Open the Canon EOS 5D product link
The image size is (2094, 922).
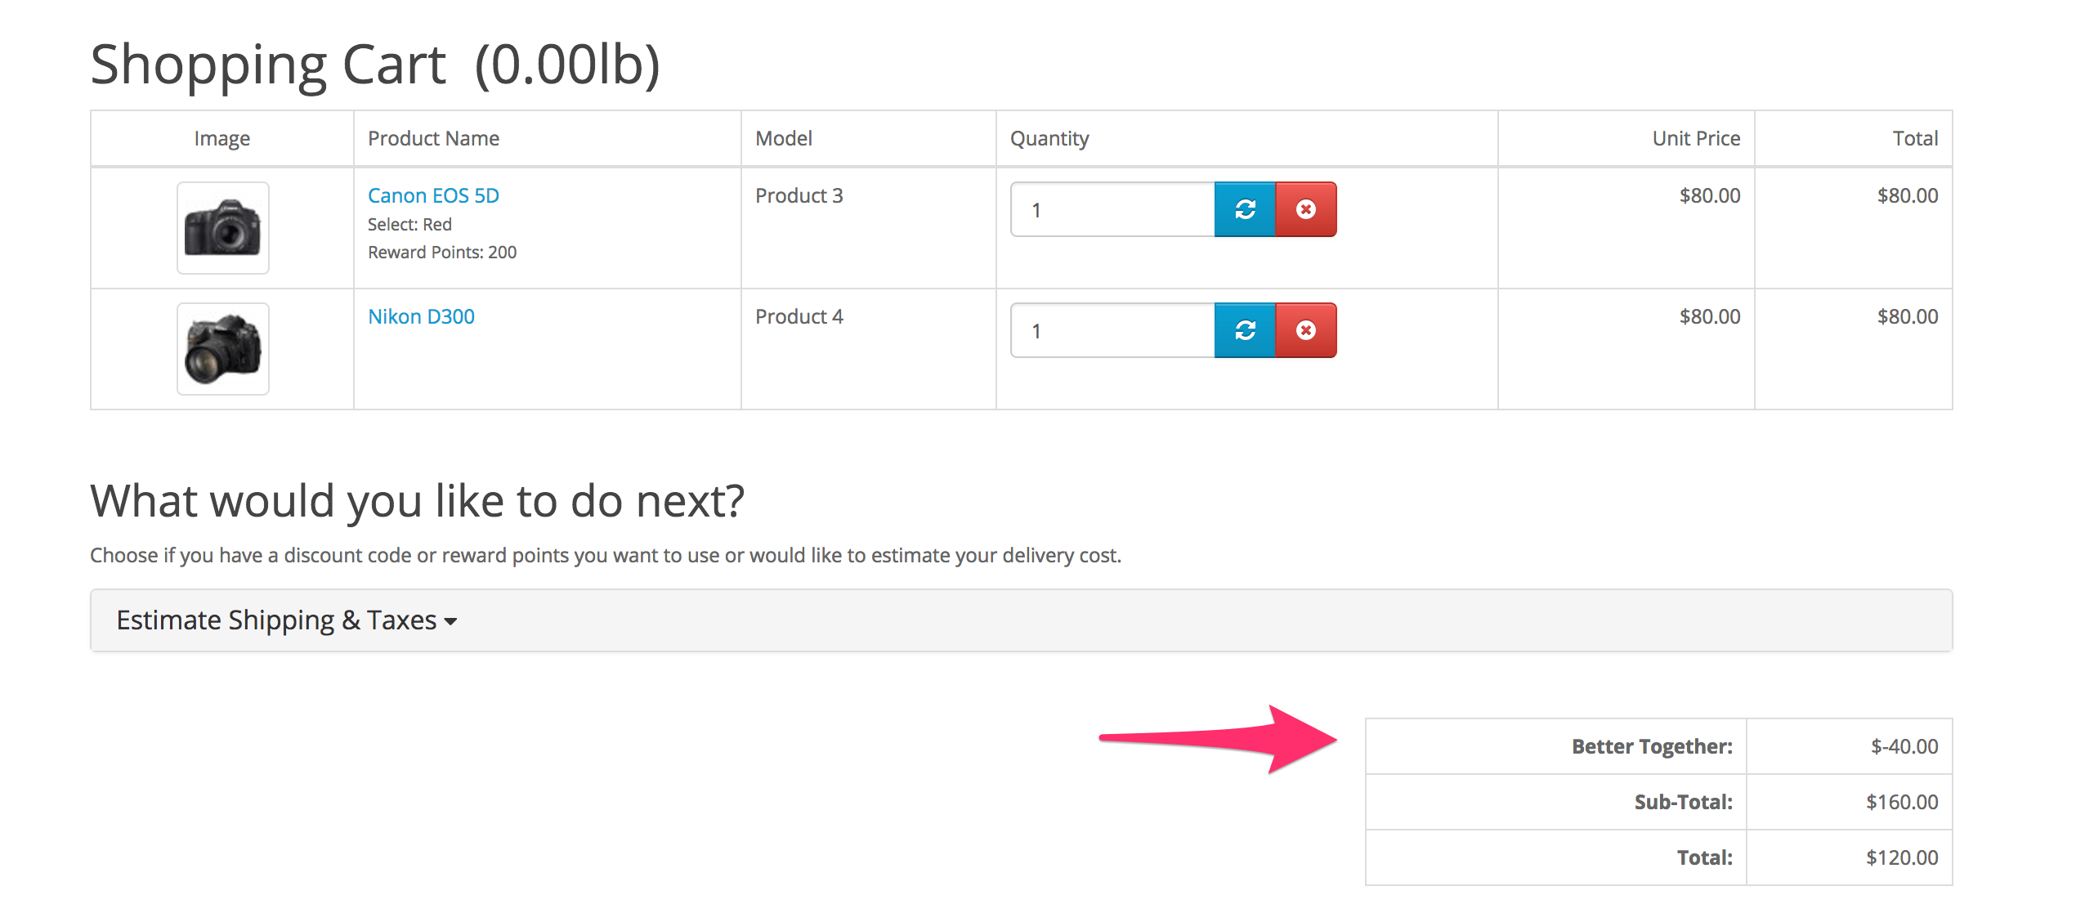[x=433, y=195]
